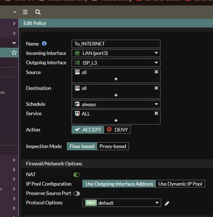This screenshot has height=217, width=213.
Task: Choose Use Outgoing Interface Address
Action: point(119,184)
